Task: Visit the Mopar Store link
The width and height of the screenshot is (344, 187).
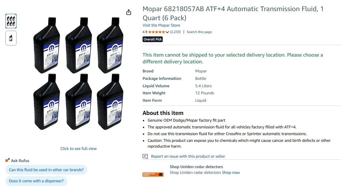Action: tap(161, 25)
